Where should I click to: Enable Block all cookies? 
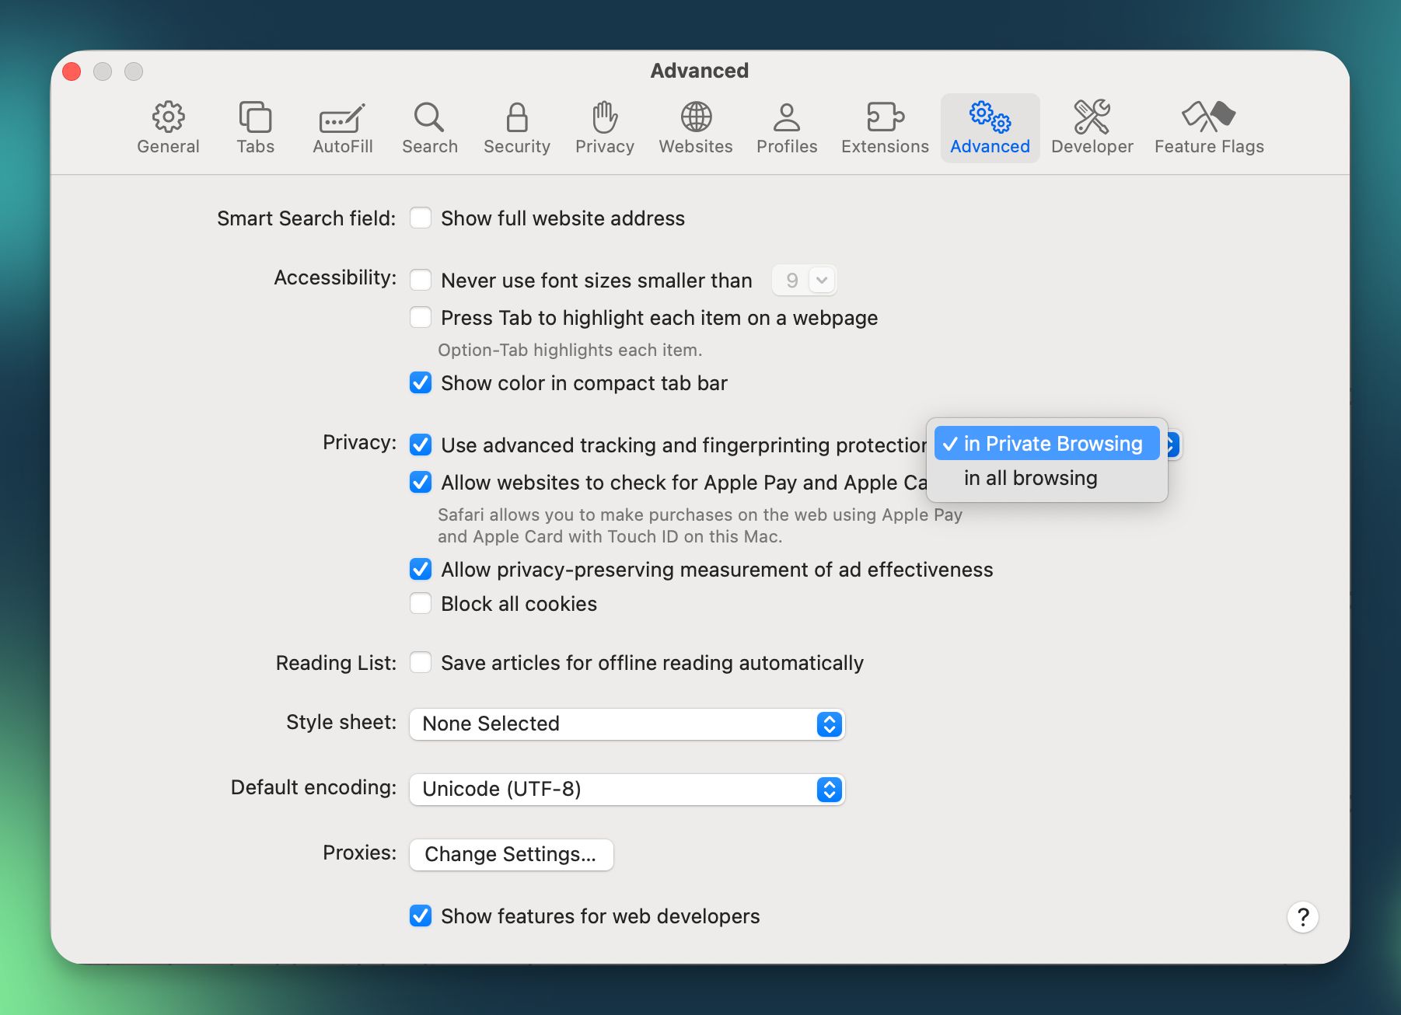420,603
